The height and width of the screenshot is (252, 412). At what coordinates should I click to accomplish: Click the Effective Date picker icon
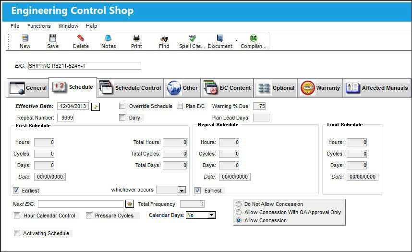tap(96, 107)
